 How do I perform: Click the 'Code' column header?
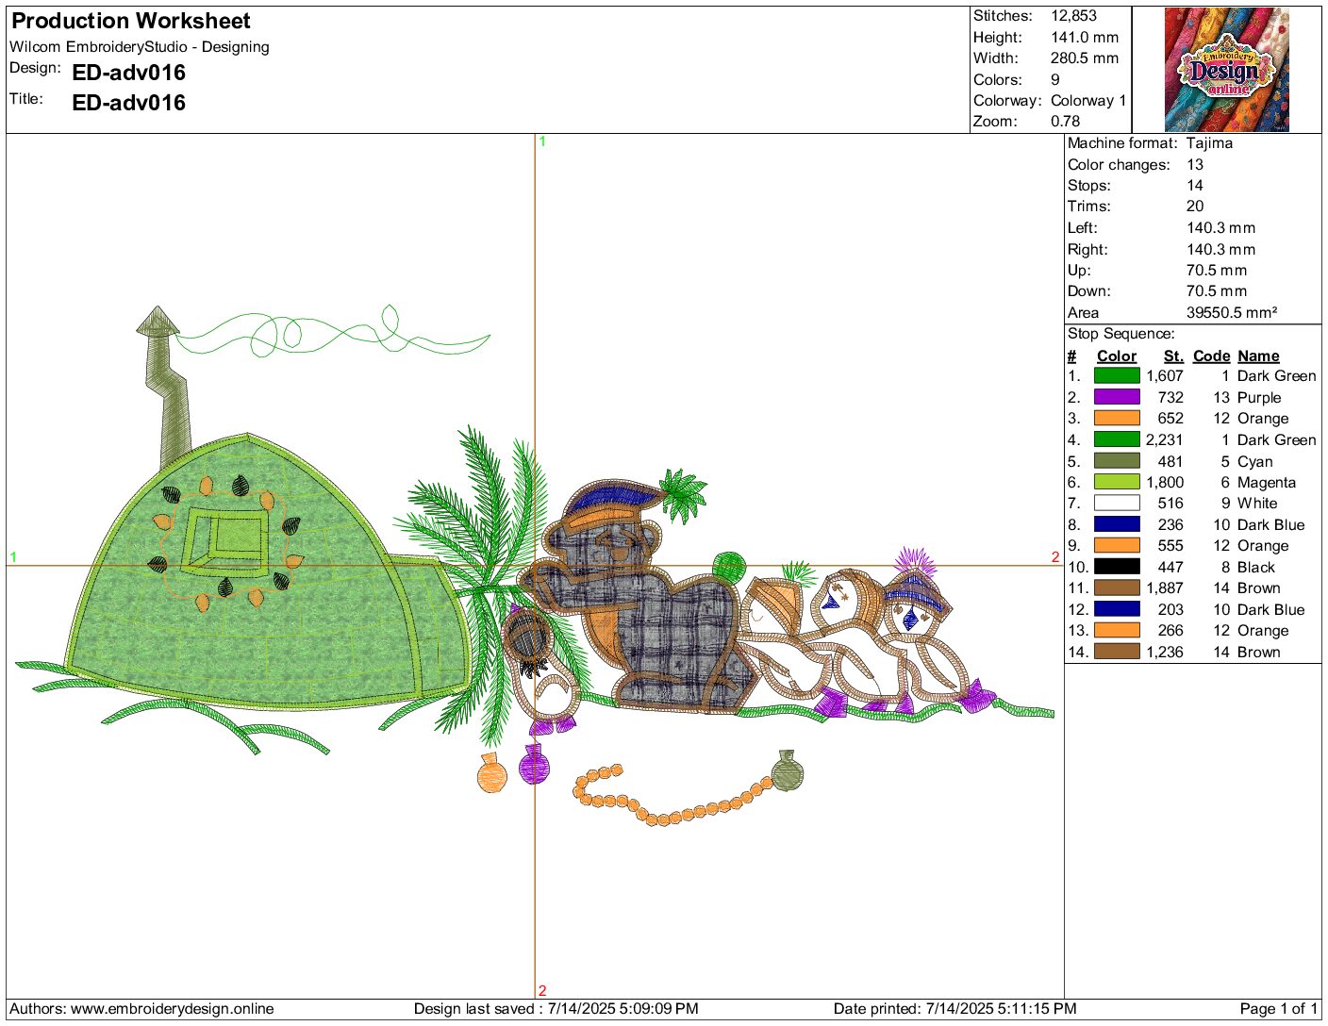point(1211,356)
